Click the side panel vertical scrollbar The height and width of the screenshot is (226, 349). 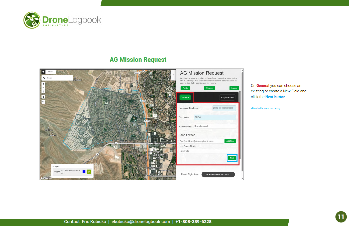click(242, 121)
